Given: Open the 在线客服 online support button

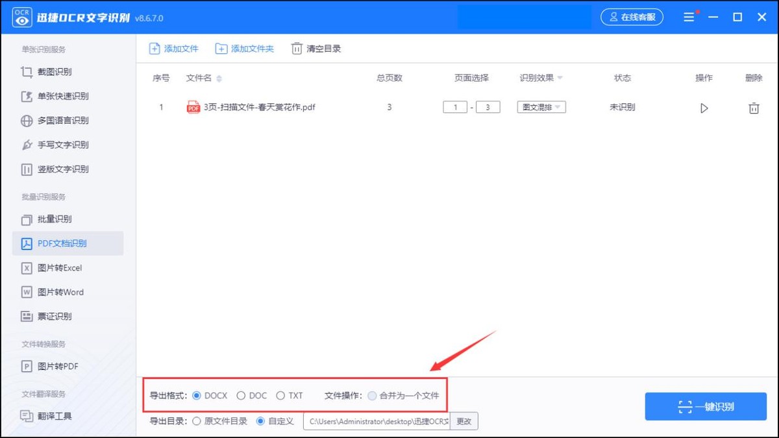Looking at the screenshot, I should pyautogui.click(x=632, y=18).
